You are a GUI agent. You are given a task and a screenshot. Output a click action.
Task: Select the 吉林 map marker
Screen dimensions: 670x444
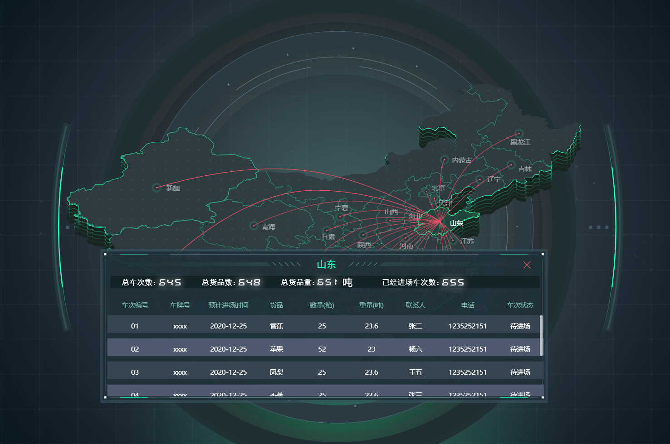pyautogui.click(x=511, y=165)
